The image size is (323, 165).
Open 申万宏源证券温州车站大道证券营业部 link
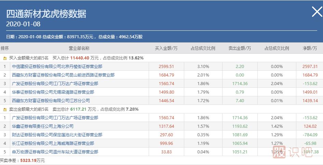tap(55, 152)
